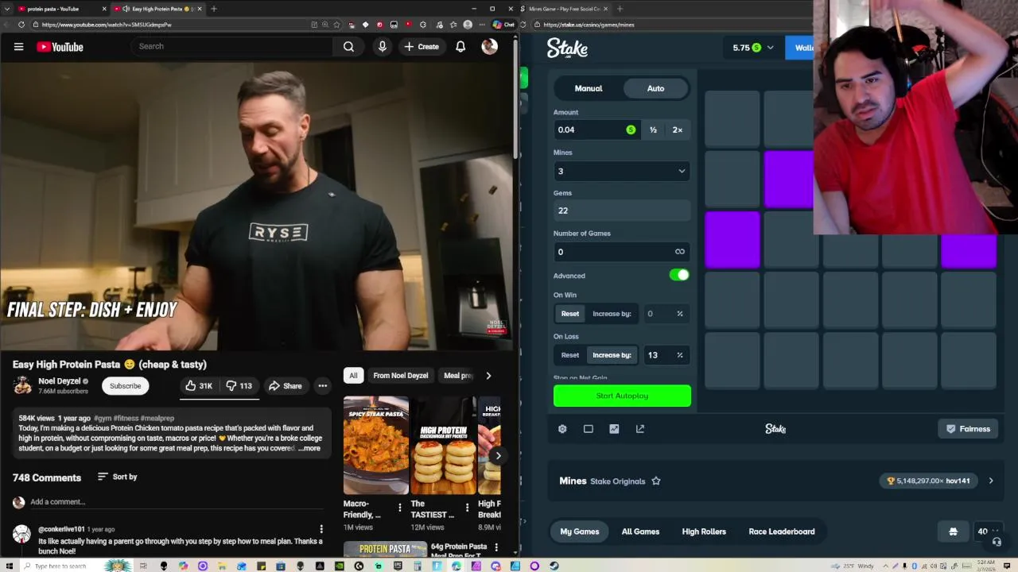Open menu for comment by @conkerlive101
Screen dimensions: 1018x572
(321, 529)
